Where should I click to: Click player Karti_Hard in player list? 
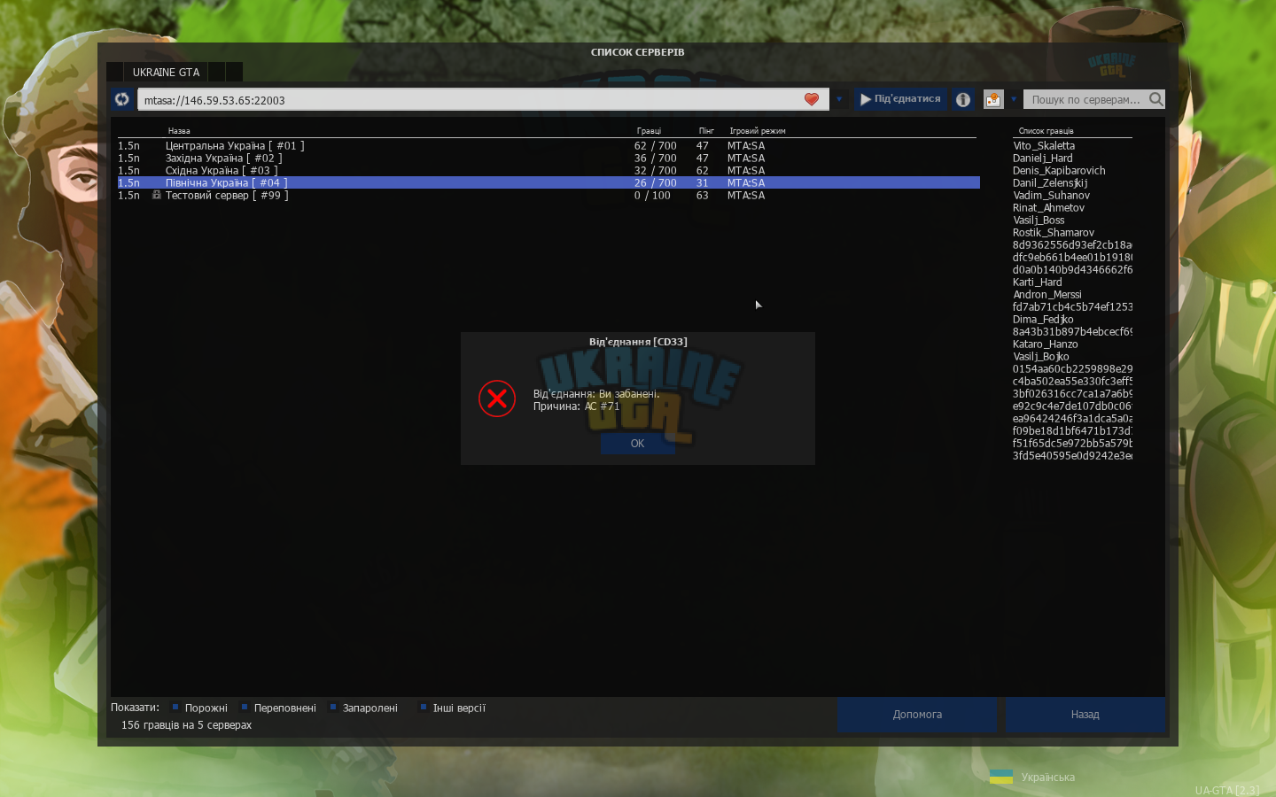pyautogui.click(x=1038, y=282)
